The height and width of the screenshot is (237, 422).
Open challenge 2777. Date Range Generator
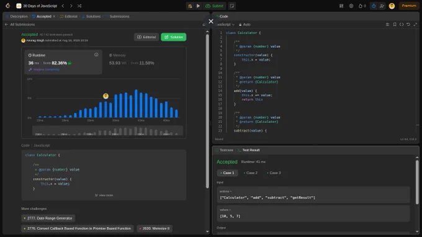tap(48, 218)
